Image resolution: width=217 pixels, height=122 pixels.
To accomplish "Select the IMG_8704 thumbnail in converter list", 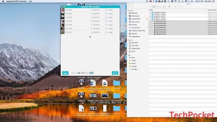I will tap(62, 10).
